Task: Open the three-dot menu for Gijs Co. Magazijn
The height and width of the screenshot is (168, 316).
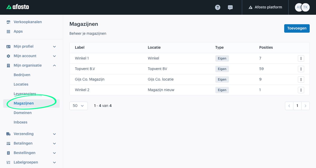Action: tap(301, 80)
